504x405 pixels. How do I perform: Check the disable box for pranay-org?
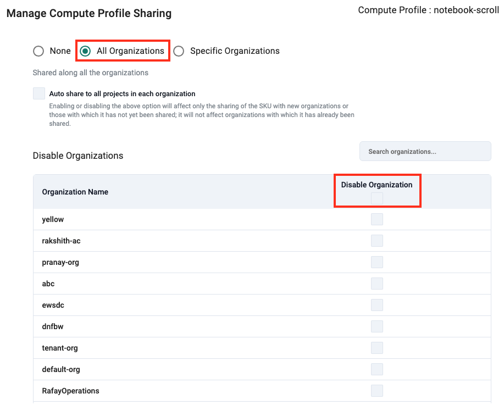coord(377,262)
